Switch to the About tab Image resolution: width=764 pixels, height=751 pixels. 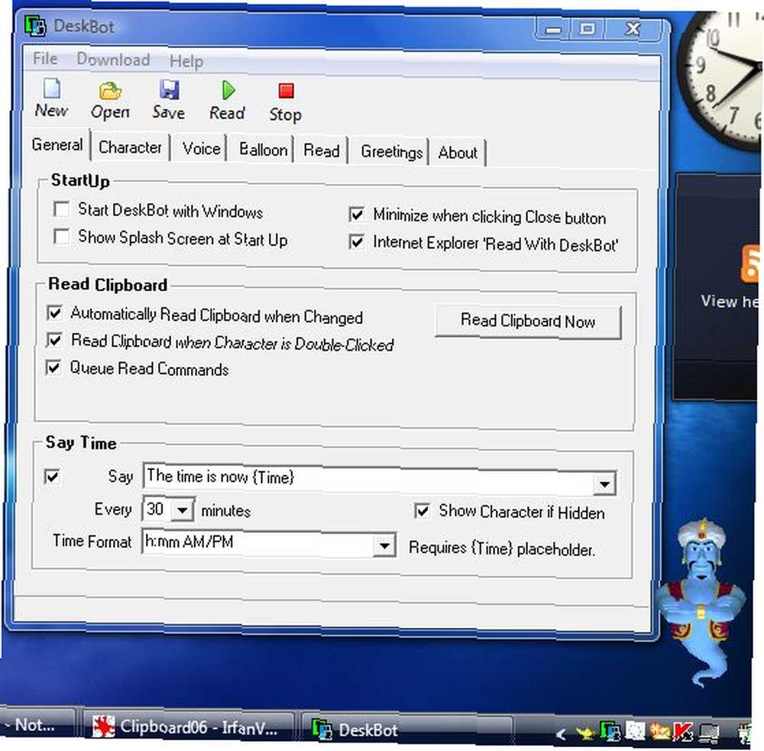[x=458, y=153]
